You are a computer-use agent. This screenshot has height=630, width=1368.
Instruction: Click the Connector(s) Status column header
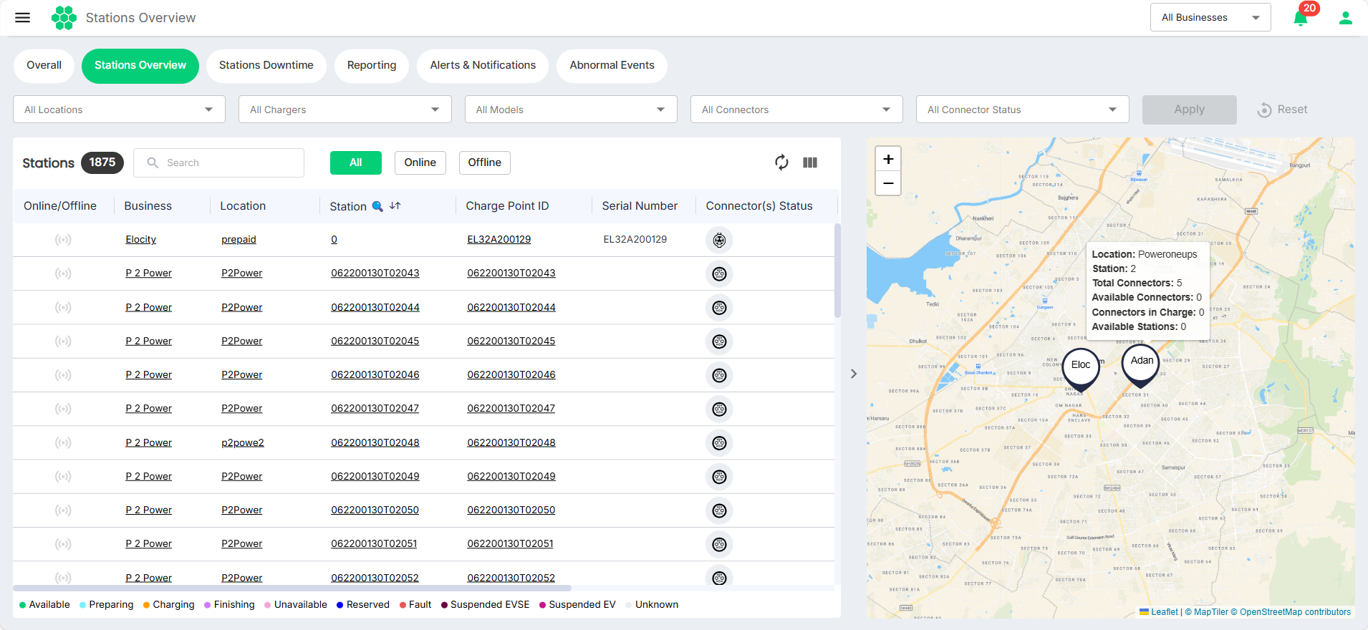click(x=759, y=206)
